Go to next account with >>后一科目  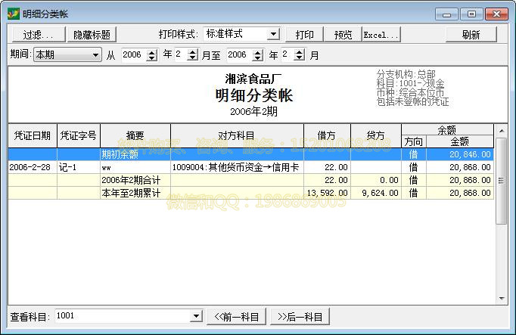[300, 316]
